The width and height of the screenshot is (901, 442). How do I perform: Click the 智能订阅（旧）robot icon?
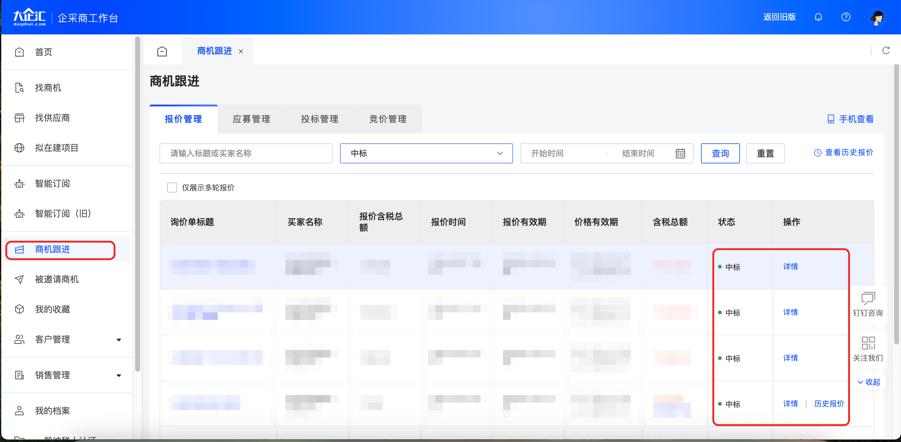tap(20, 213)
